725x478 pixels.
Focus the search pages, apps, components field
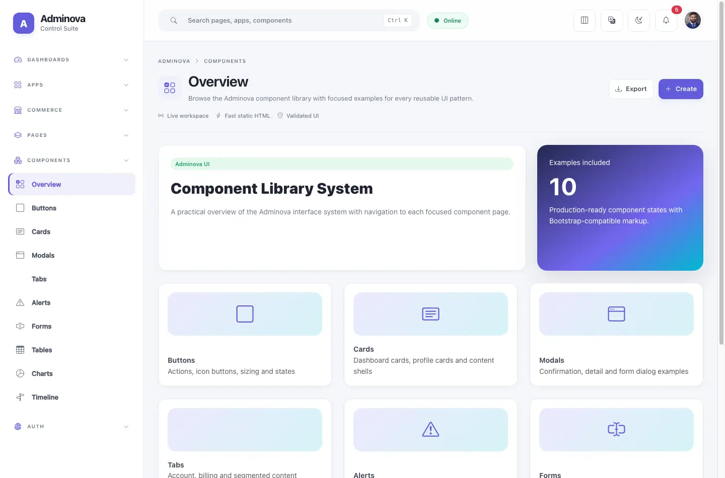coord(289,21)
